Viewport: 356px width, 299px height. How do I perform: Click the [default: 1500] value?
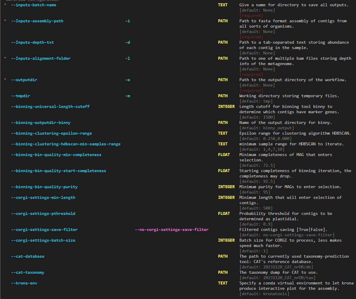tap(257, 117)
